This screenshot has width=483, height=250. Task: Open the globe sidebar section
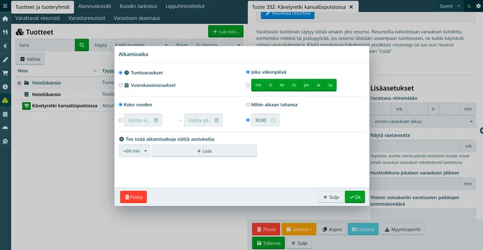(5, 141)
